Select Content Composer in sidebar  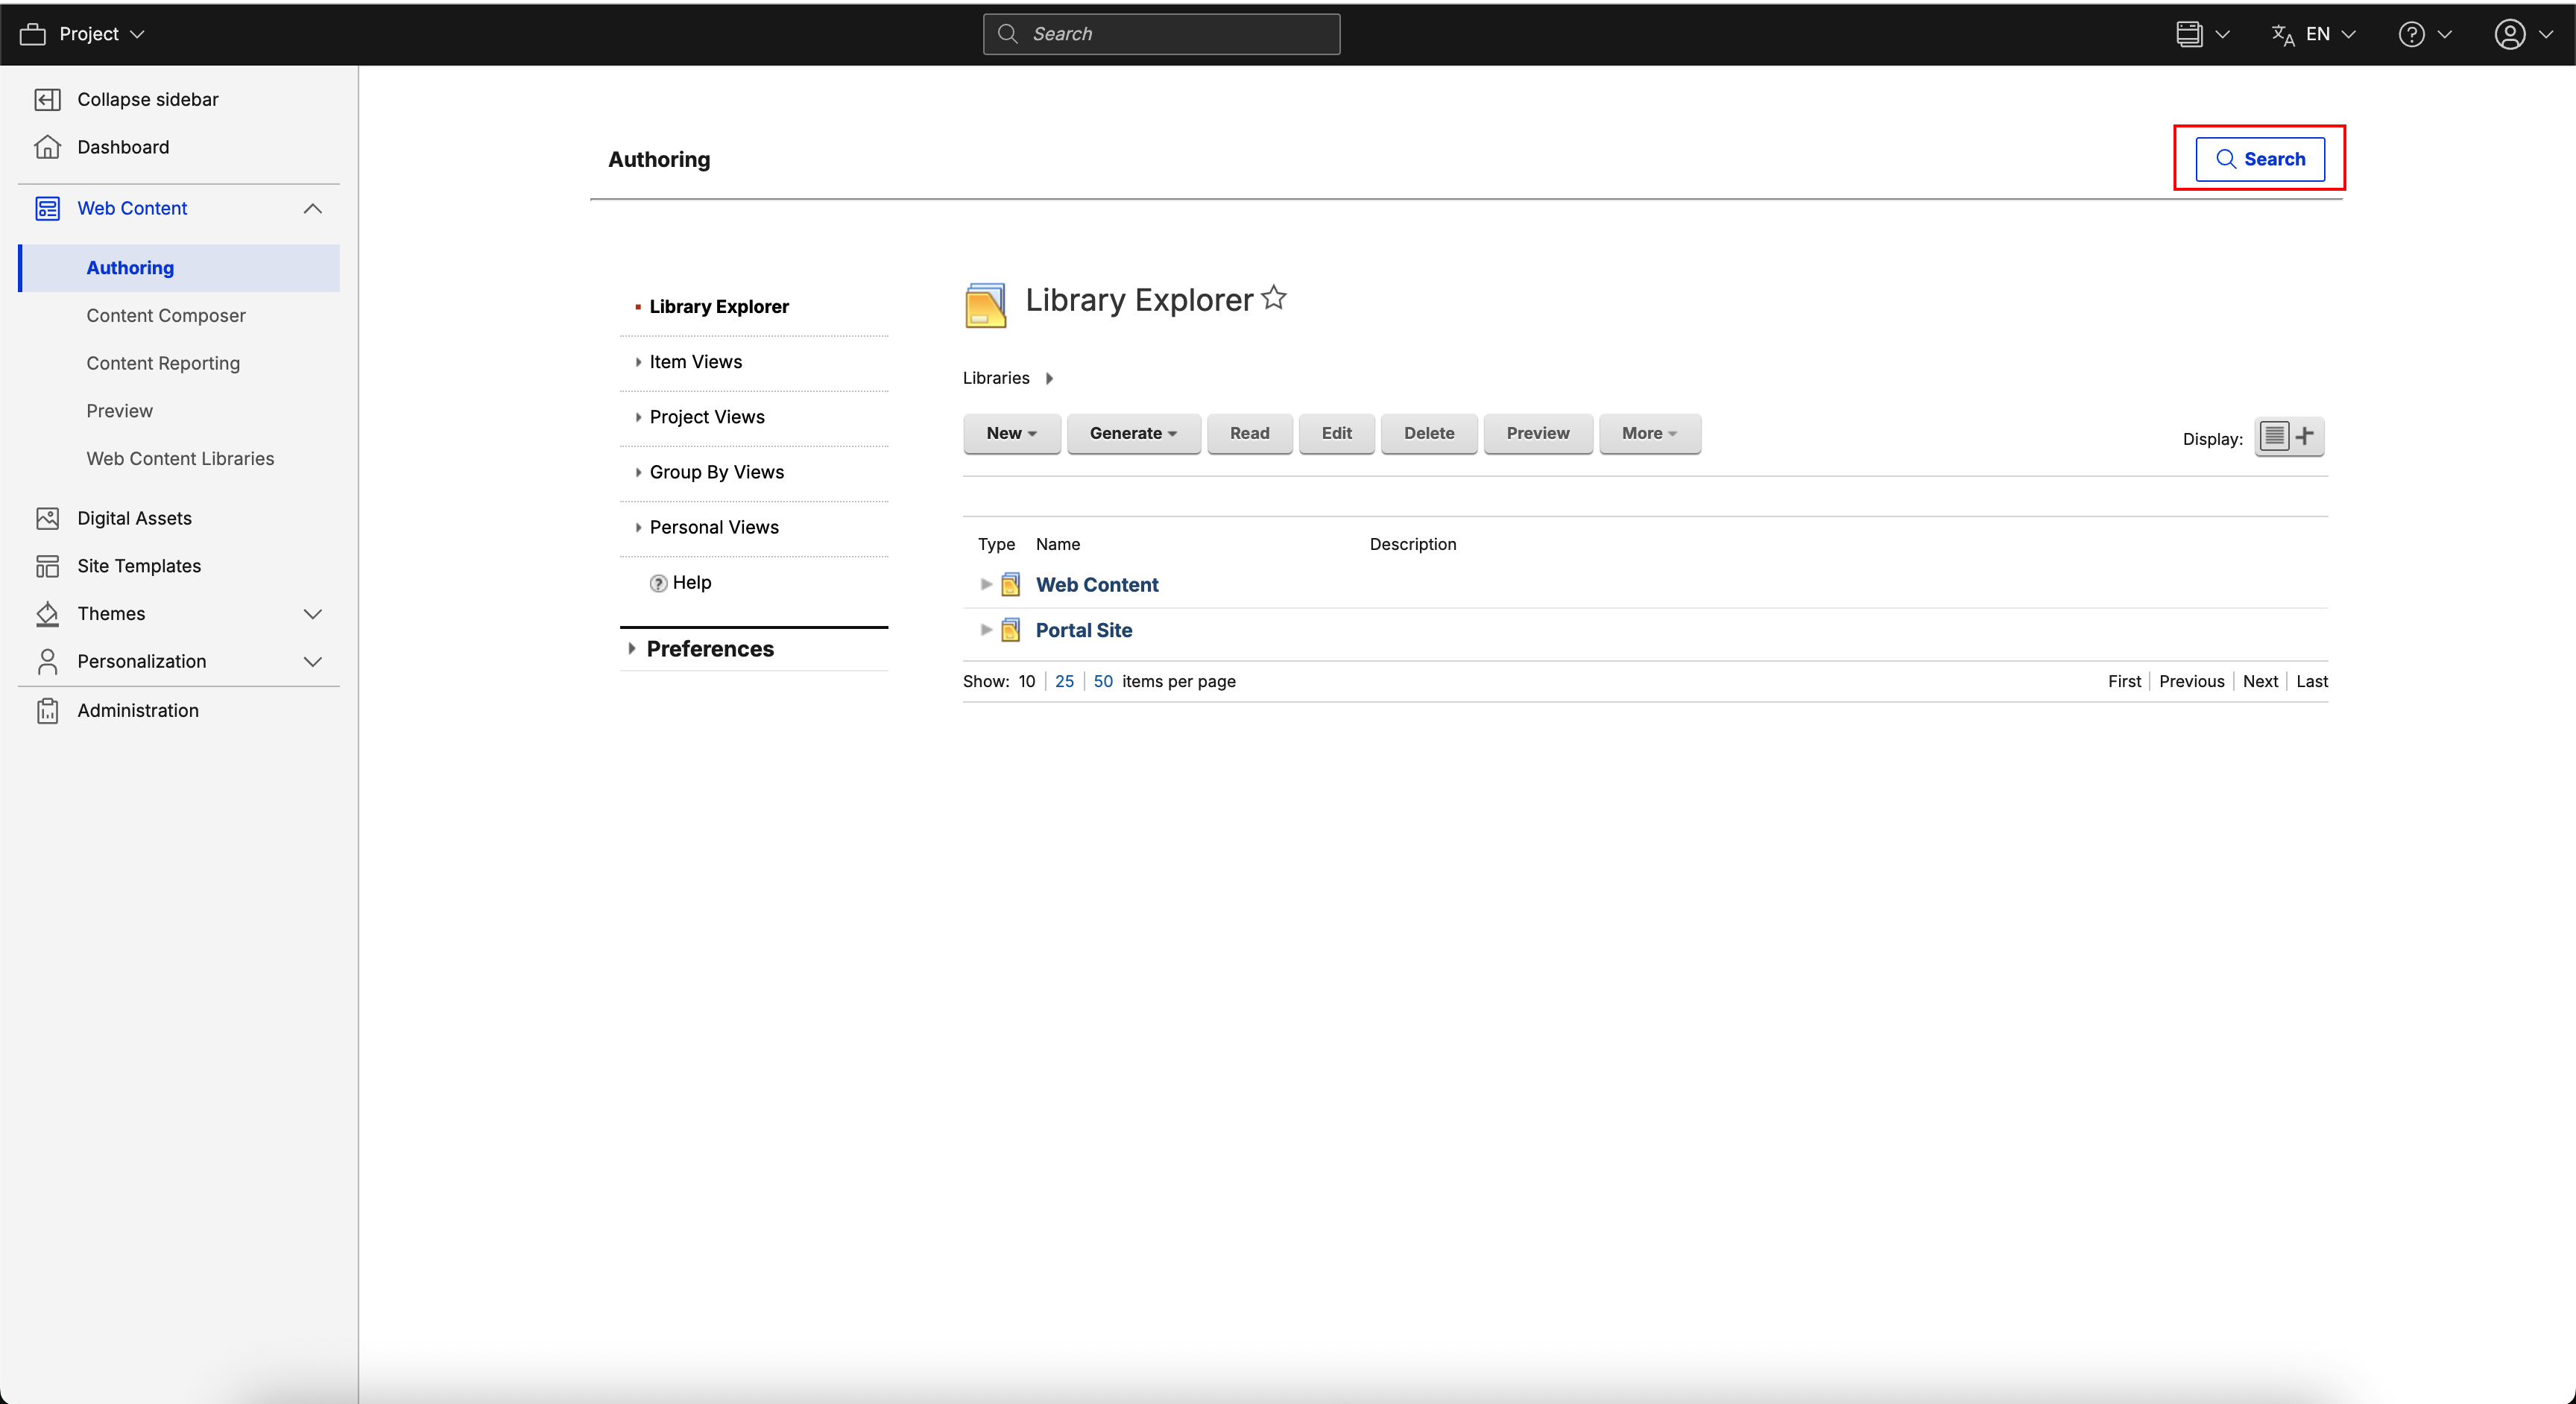165,315
